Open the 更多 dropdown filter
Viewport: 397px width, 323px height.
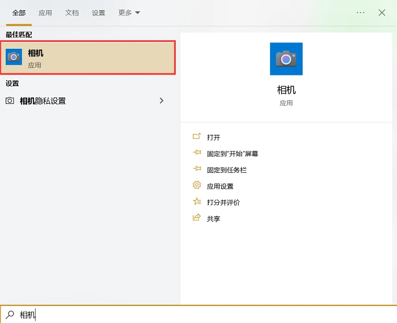129,12
